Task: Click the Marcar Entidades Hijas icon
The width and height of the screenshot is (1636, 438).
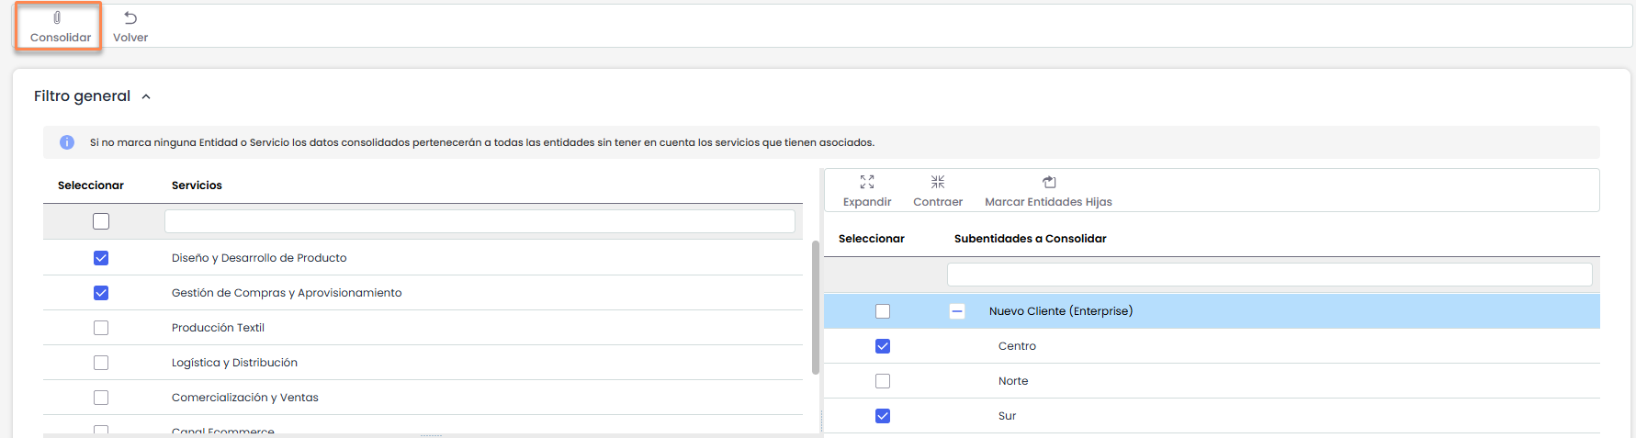Action: (x=1048, y=182)
